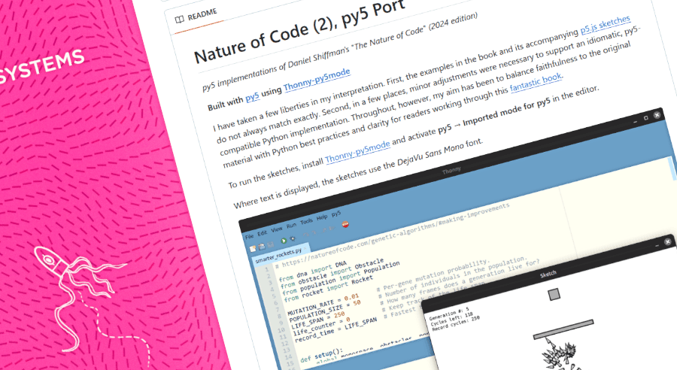Click the Thonny editor vertical scrollbar

[672, 168]
